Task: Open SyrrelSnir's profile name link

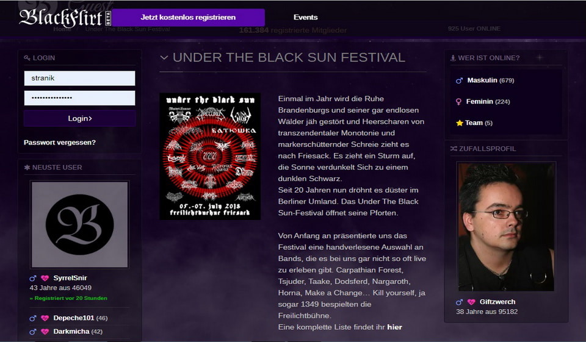Action: (70, 278)
